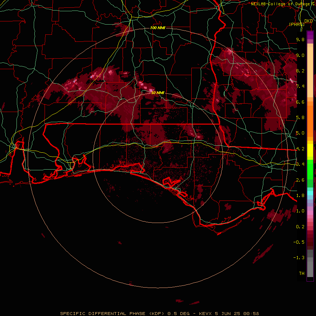Pick the peach band of the color bar
The width and height of the screenshot is (316, 316).
coord(310,72)
